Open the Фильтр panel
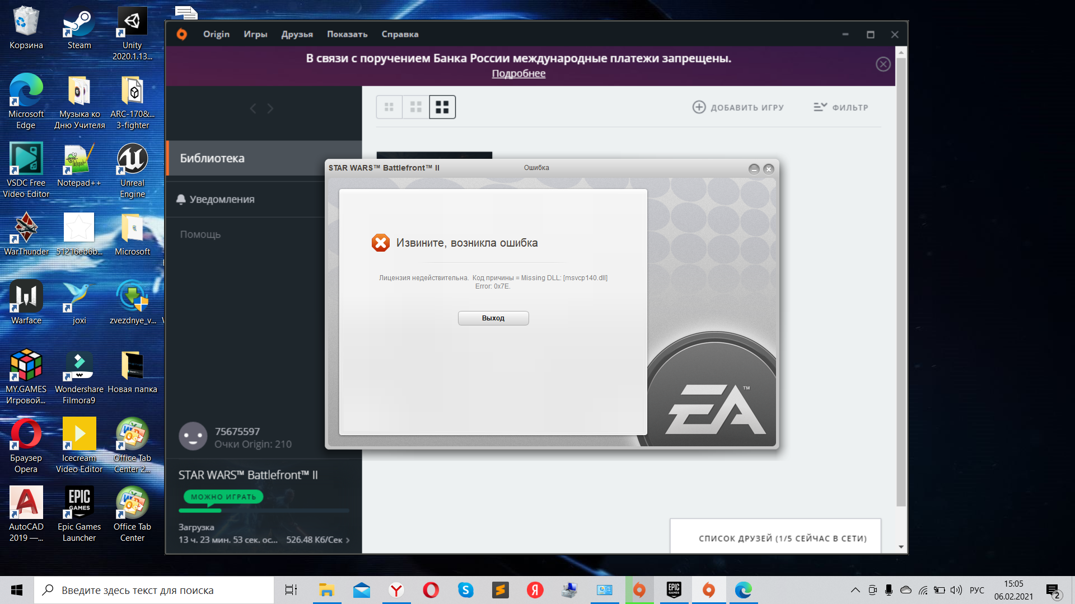This screenshot has height=604, width=1075. pyautogui.click(x=841, y=107)
